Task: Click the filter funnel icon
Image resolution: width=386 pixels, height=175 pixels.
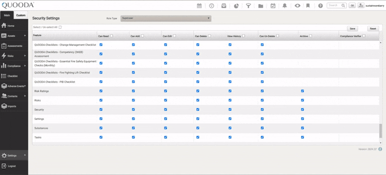Action: [249, 6]
